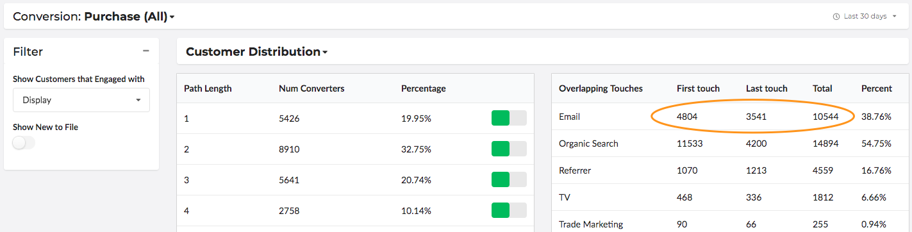Expand the Customer Distribution dropdown
This screenshot has height=232, width=912.
click(256, 52)
